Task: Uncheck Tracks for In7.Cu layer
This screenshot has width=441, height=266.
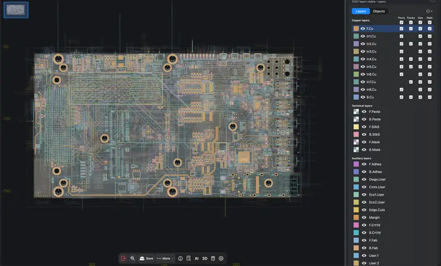Action: point(411,82)
